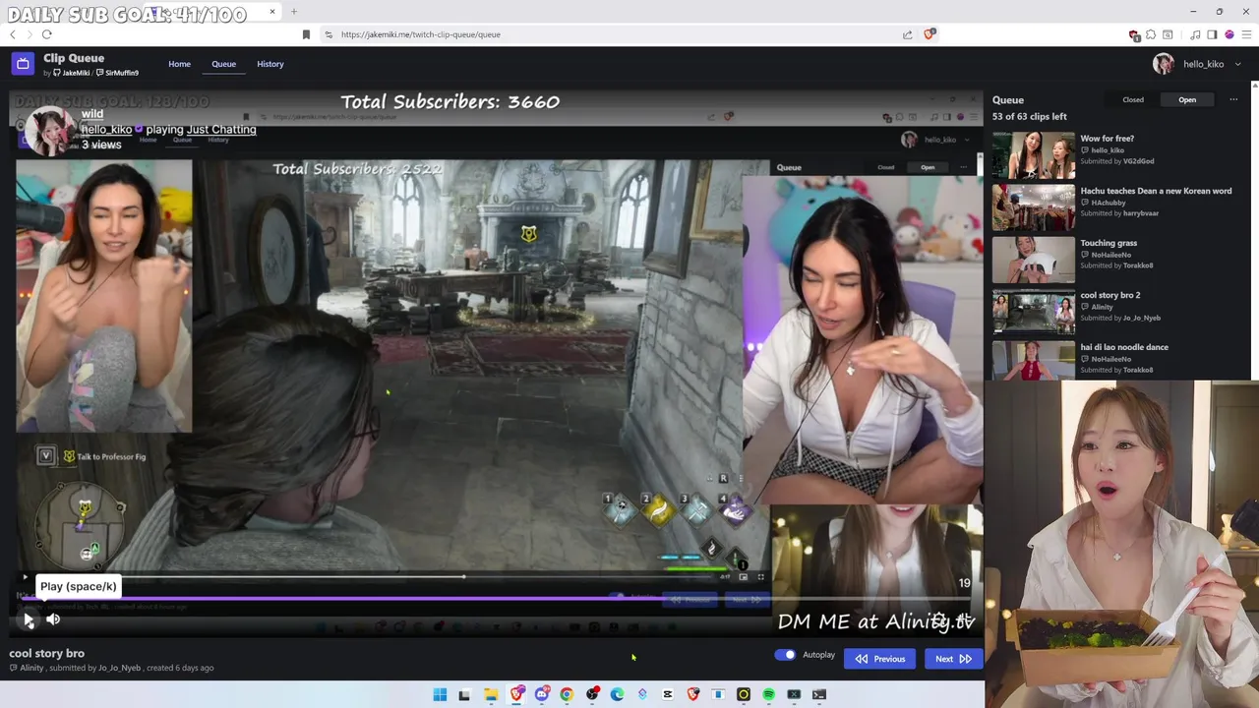Mute the clip with the speaker icon
Screen dimensions: 1259x708
tap(53, 619)
